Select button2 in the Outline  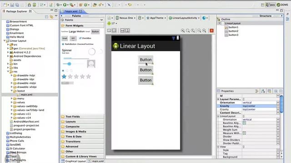tap(233, 31)
